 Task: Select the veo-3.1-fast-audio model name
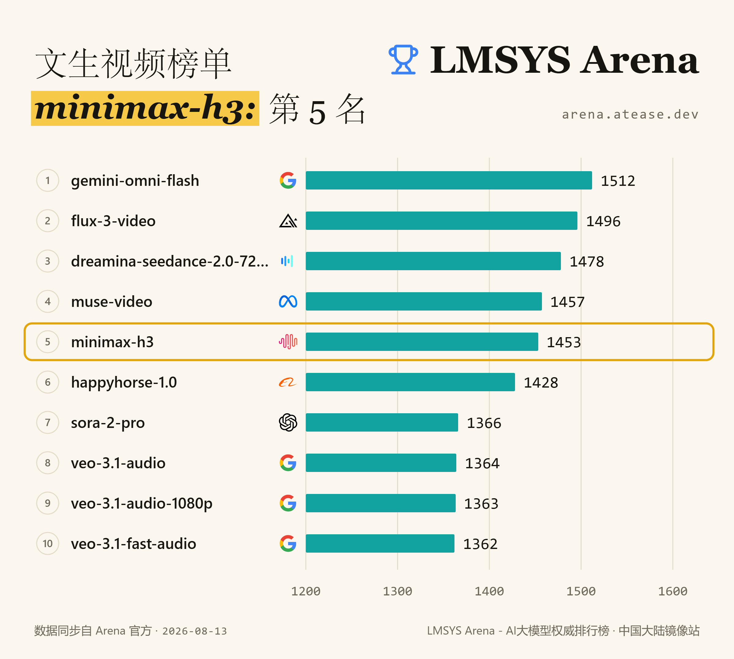point(134,543)
